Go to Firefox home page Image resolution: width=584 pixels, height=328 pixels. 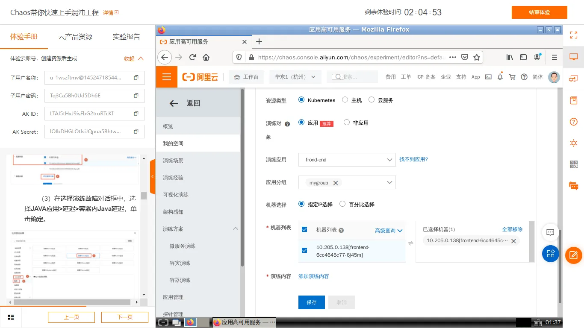(206, 57)
